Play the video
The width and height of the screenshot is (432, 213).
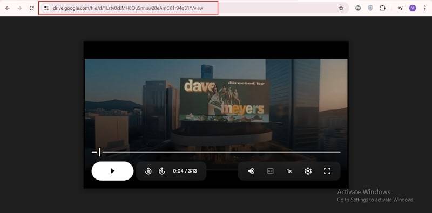tap(112, 171)
